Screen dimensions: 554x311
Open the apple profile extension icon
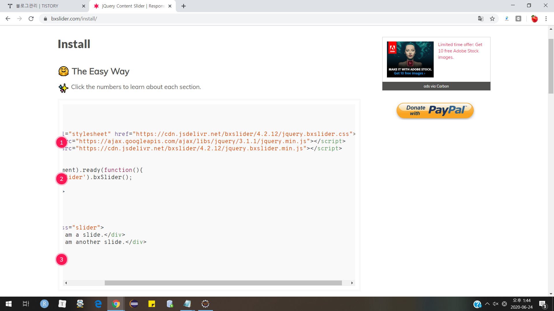(534, 19)
